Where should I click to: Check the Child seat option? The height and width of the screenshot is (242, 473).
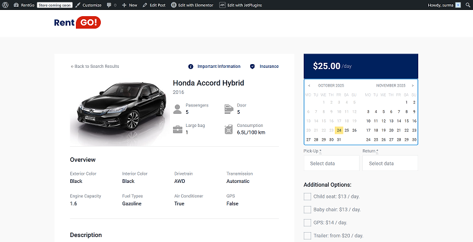307,197
